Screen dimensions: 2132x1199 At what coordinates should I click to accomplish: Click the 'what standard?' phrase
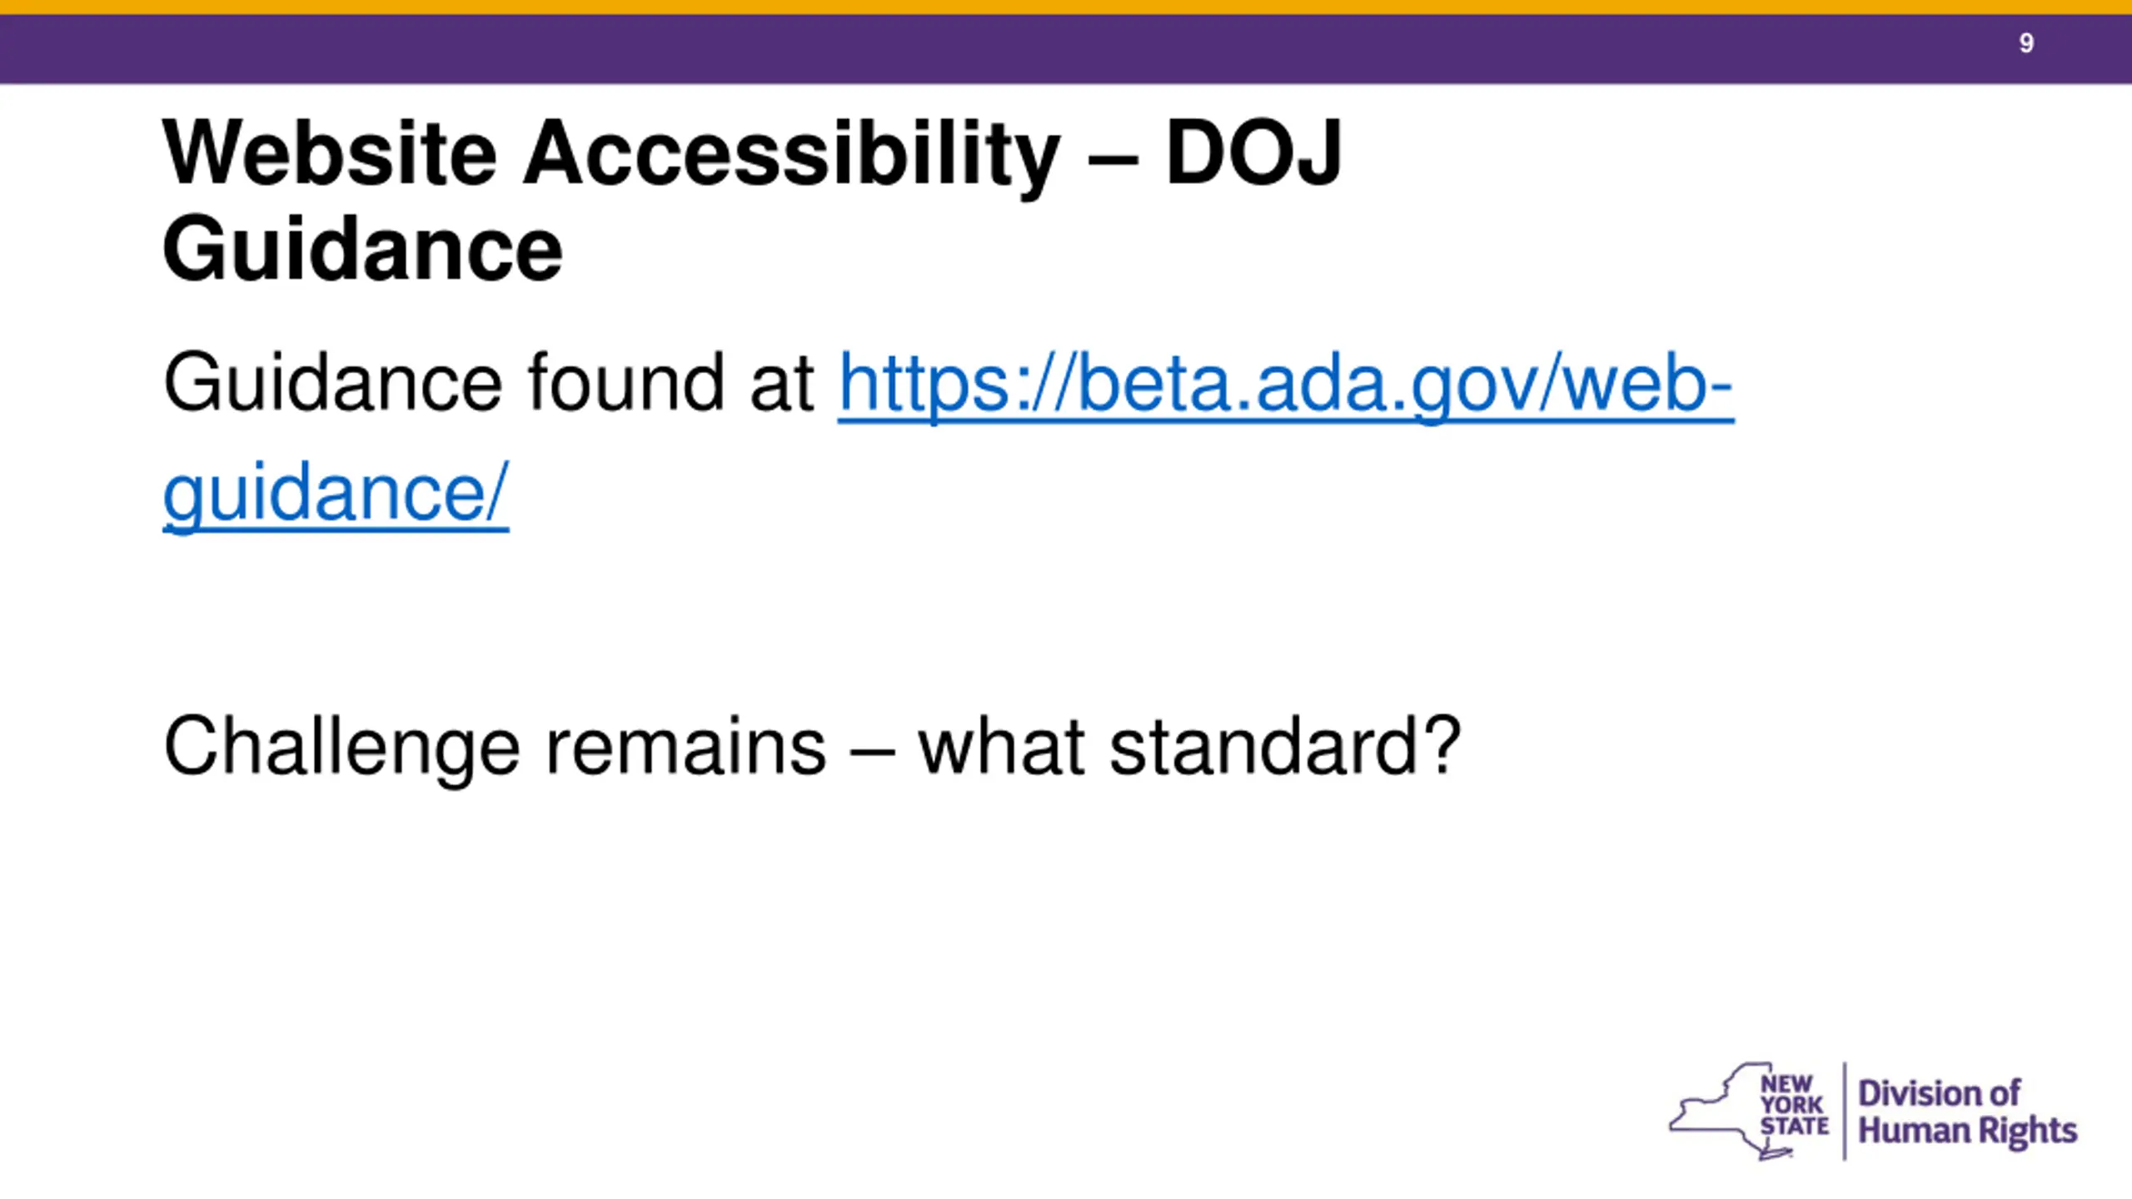tap(1188, 747)
